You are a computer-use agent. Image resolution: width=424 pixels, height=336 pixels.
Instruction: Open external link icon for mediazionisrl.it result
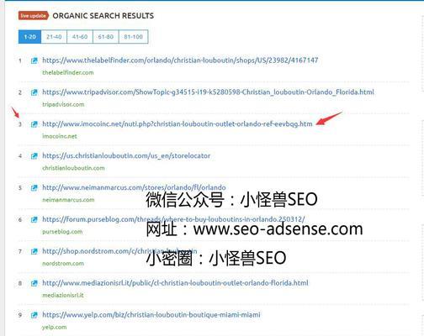click(x=34, y=283)
